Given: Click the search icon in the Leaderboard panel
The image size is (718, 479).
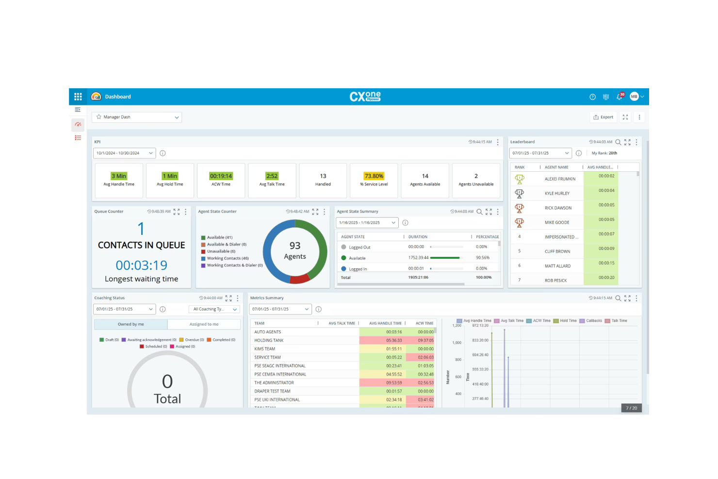Looking at the screenshot, I should click(618, 142).
